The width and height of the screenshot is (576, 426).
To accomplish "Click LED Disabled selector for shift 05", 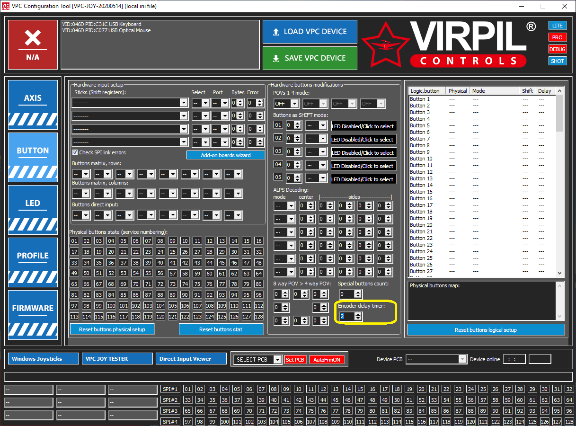I will pos(363,179).
